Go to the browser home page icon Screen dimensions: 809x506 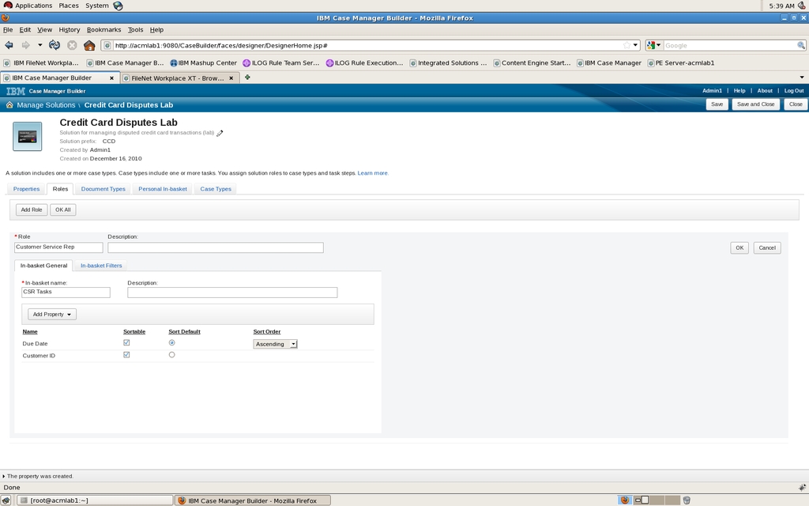pyautogui.click(x=89, y=45)
